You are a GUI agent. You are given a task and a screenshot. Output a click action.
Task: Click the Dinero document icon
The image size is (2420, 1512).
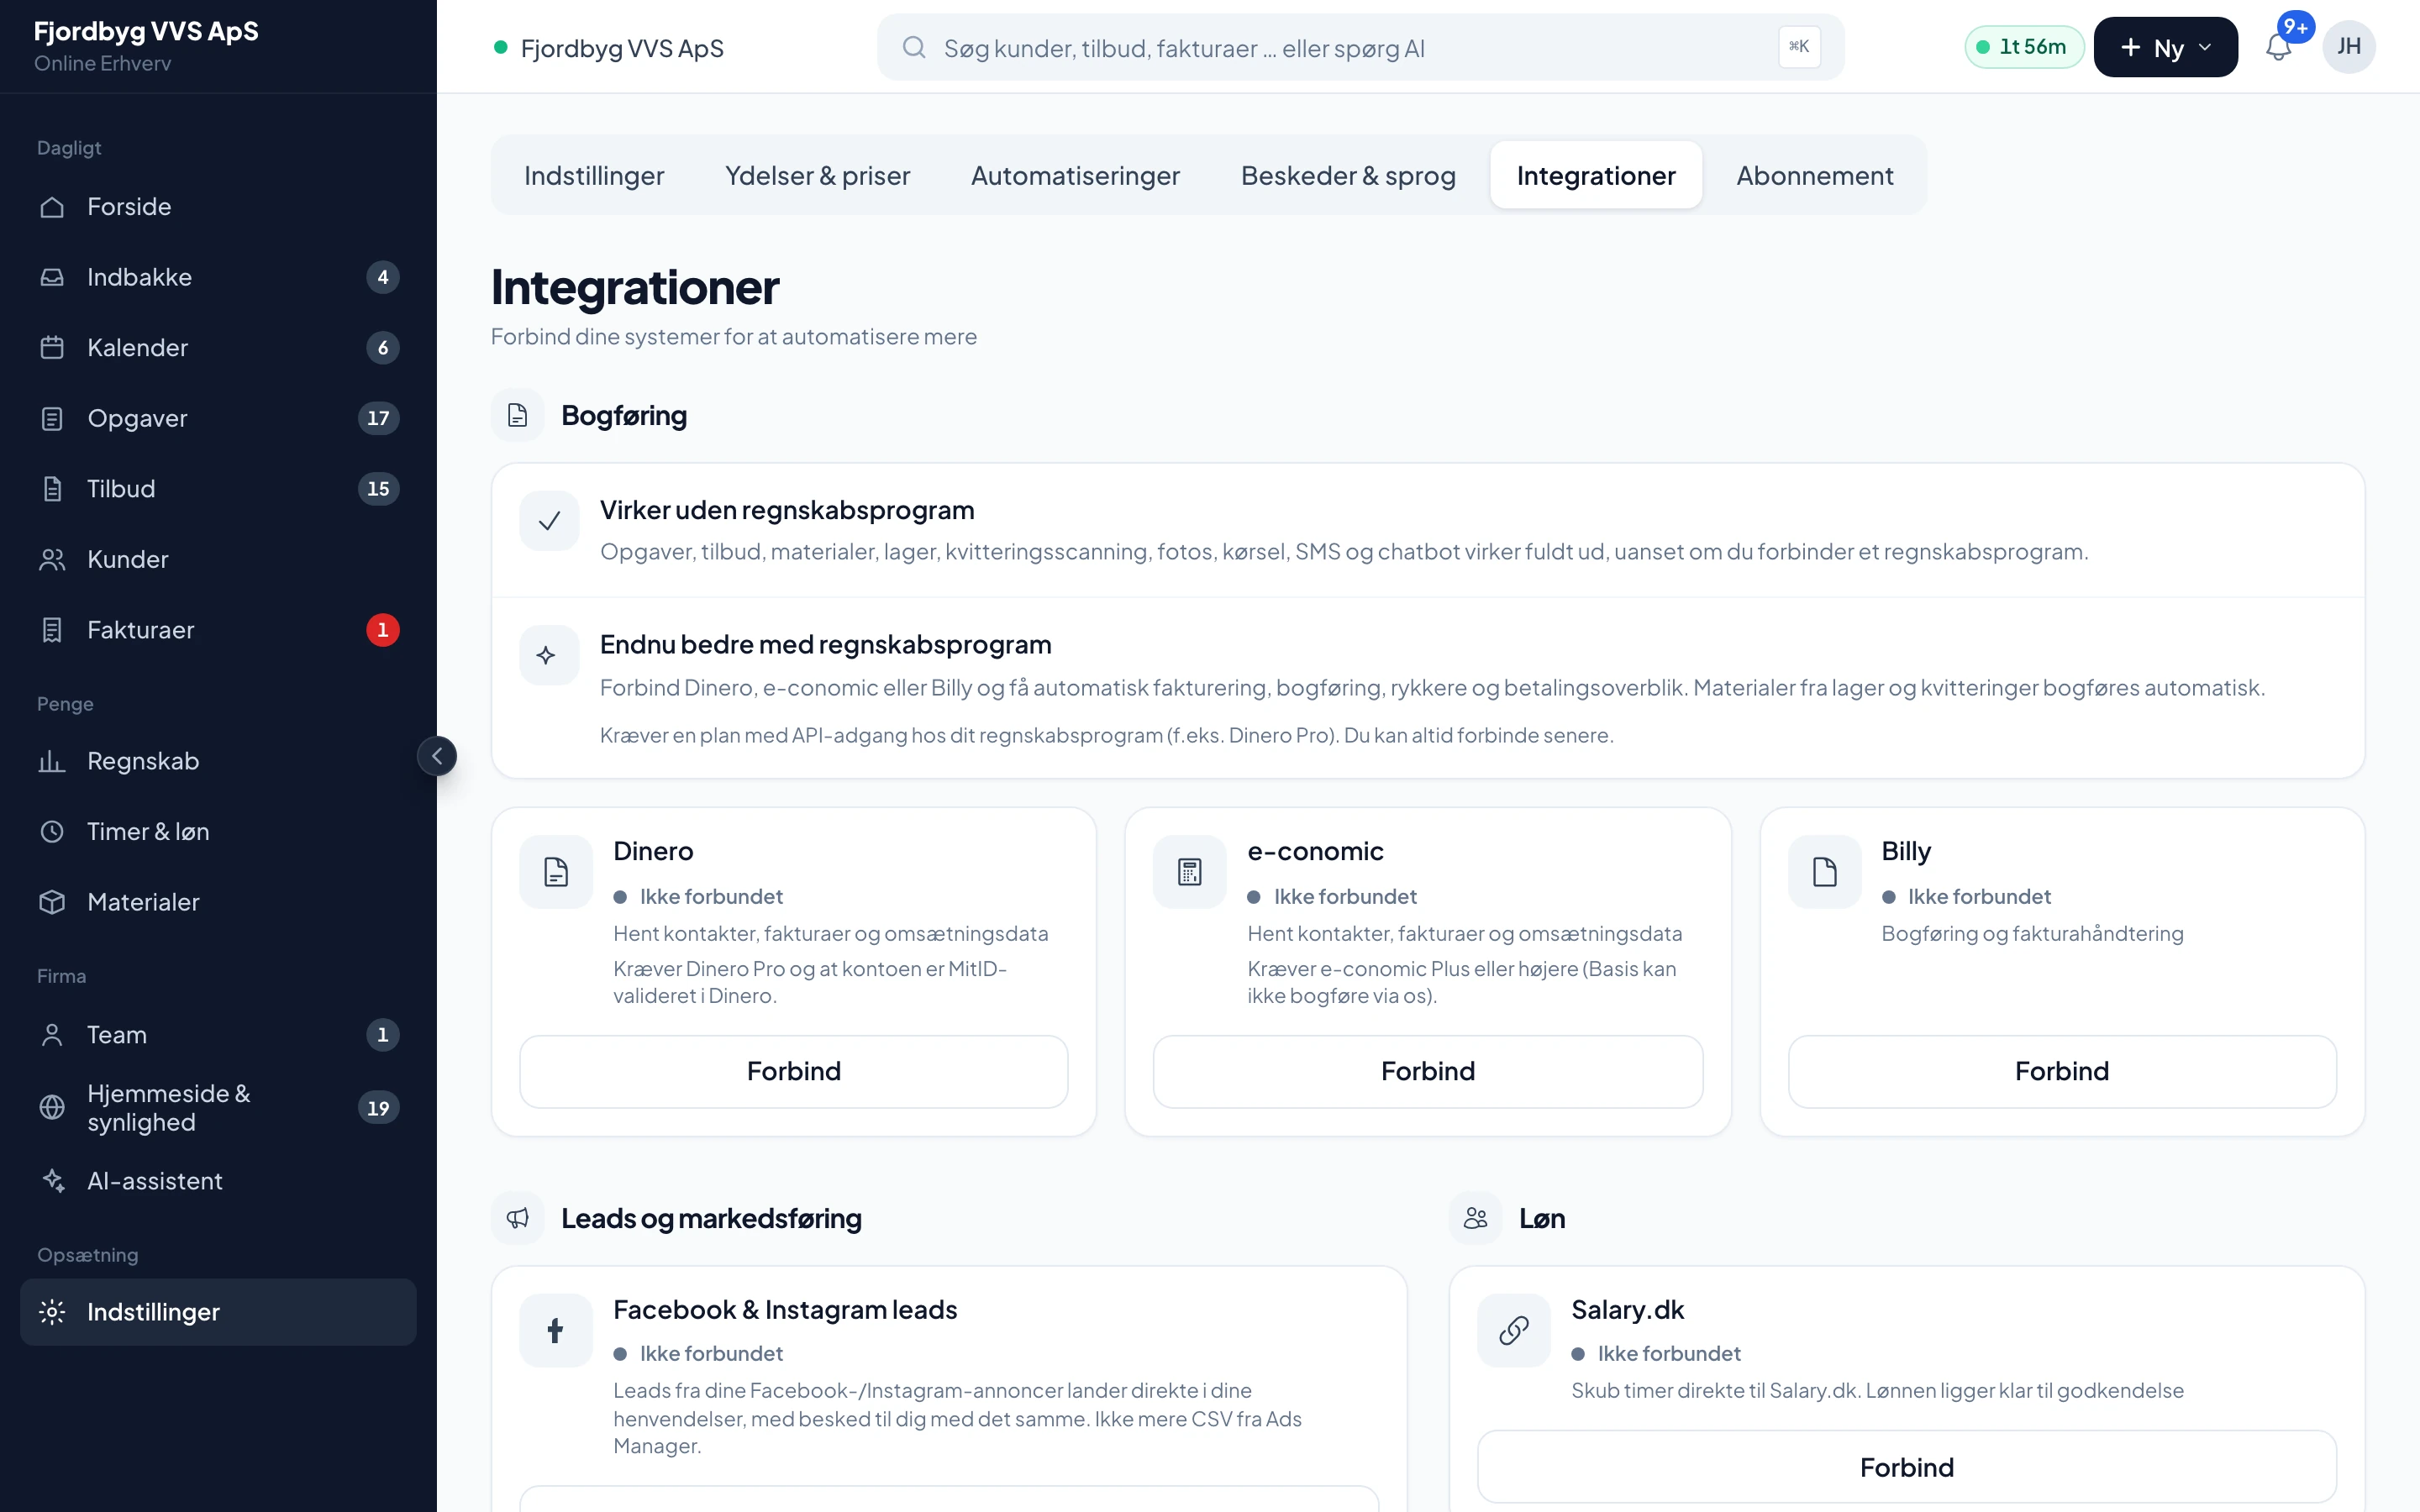click(x=556, y=872)
